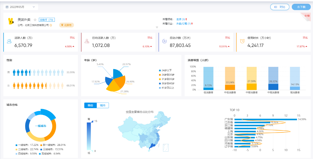Screen dimensions: 313x159
Task: Click the map gradient range bar
Action: tap(89, 136)
